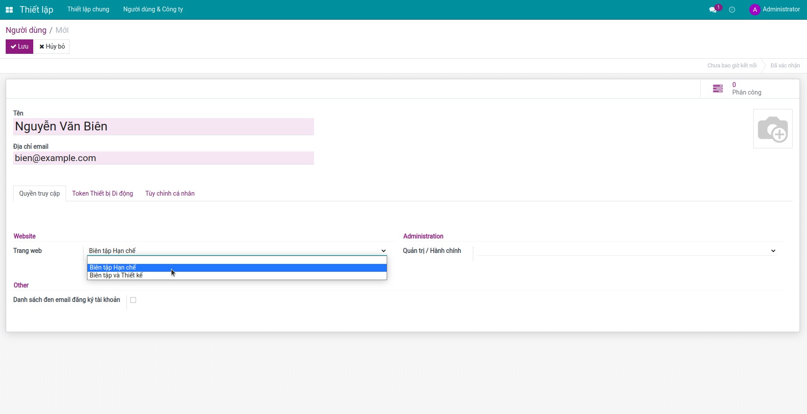Upload a photo via camera placeholder

(772, 129)
